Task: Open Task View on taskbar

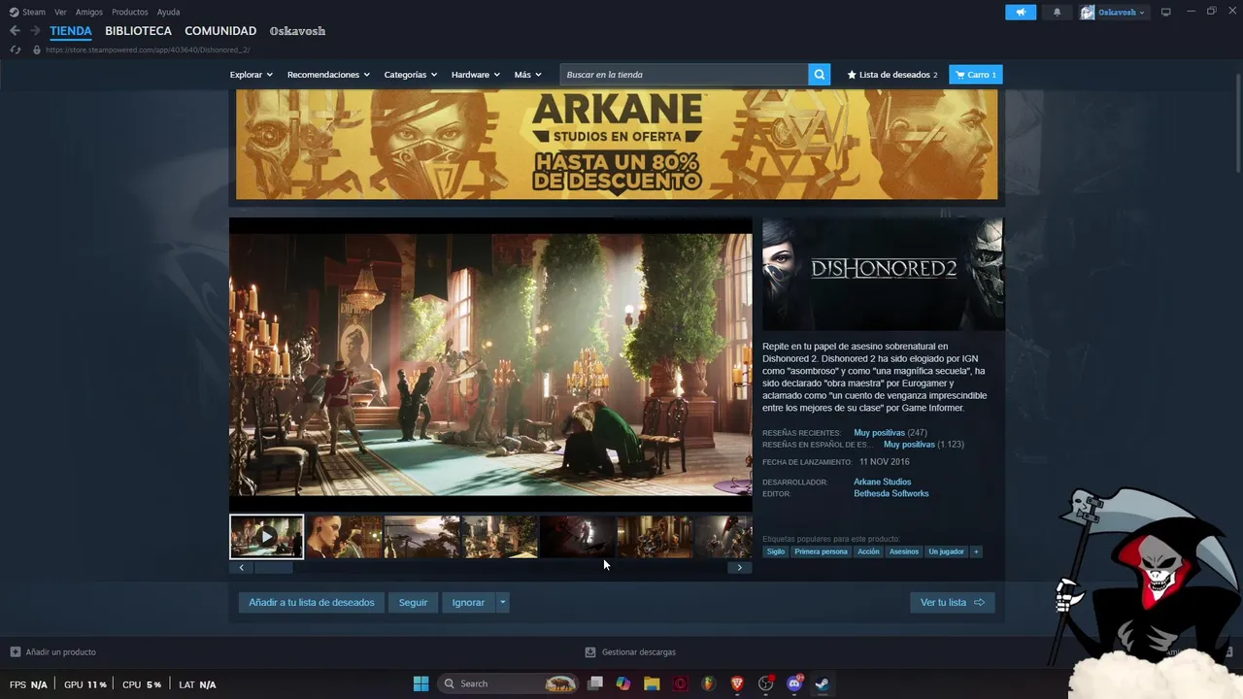Action: click(x=595, y=683)
